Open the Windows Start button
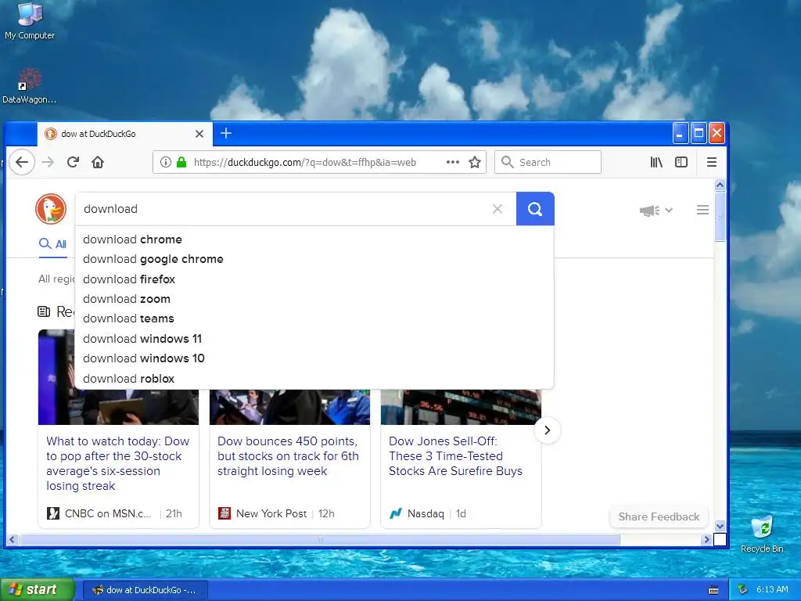The height and width of the screenshot is (601, 801). point(38,590)
